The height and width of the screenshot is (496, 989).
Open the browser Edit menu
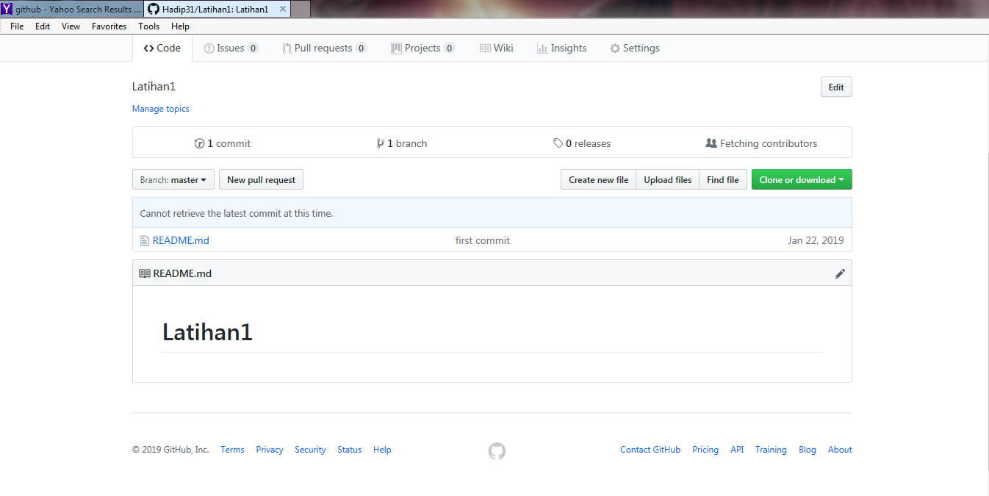click(x=43, y=26)
